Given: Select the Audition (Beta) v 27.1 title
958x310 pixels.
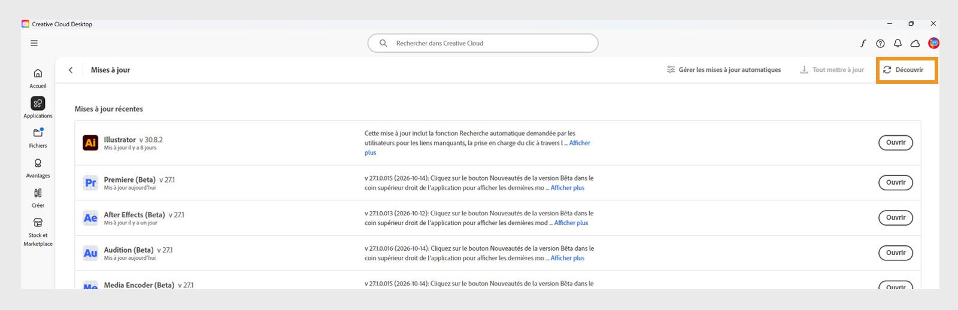Looking at the screenshot, I should [138, 250].
